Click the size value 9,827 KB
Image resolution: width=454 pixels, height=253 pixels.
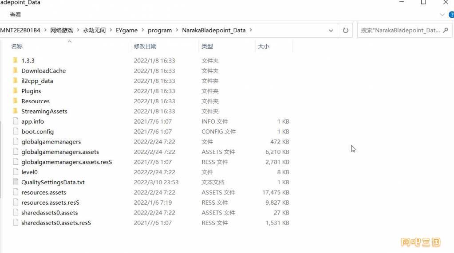[277, 202]
